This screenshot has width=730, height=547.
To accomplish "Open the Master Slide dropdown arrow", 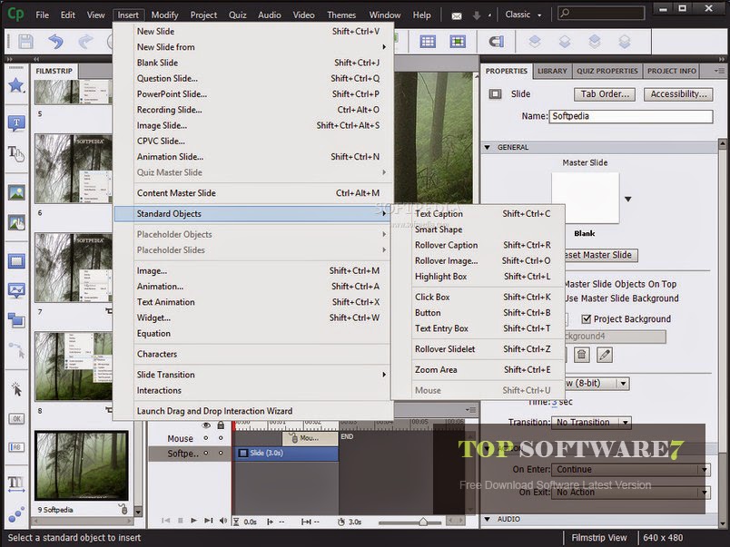I will pos(628,199).
